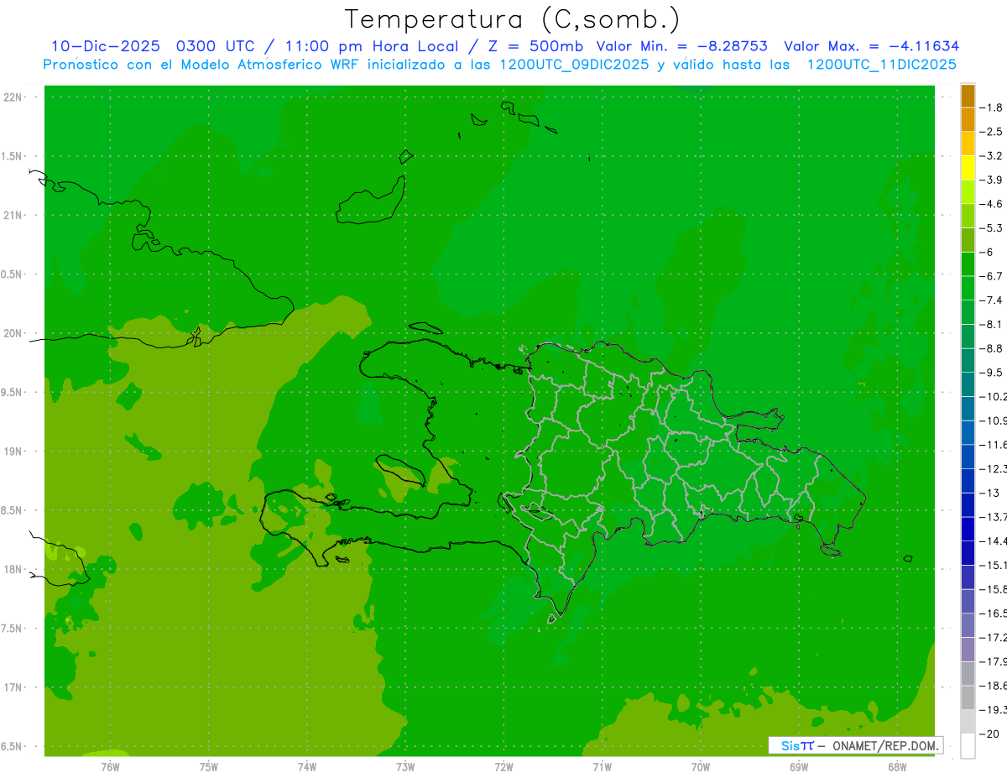1007x778 pixels.
Task: Click the "21N" latitude label
Action: pyautogui.click(x=13, y=215)
